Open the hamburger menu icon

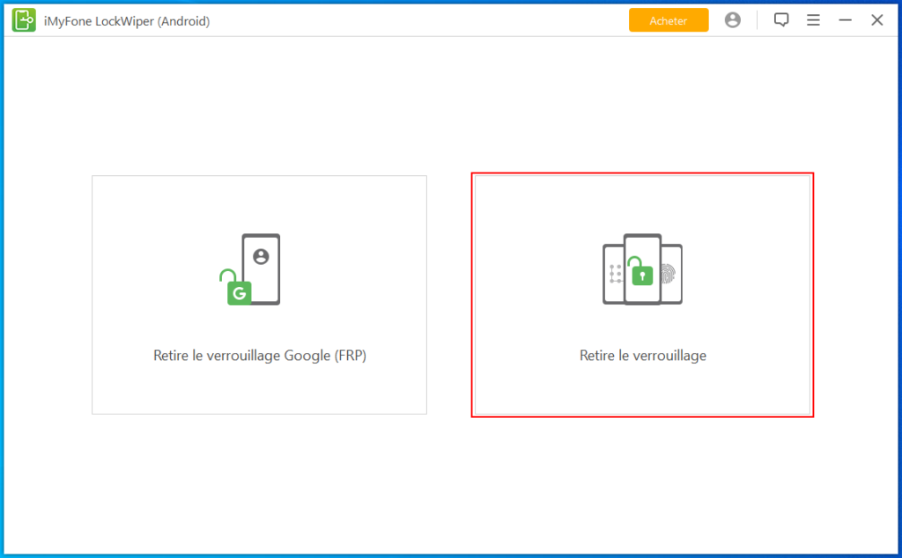[813, 20]
